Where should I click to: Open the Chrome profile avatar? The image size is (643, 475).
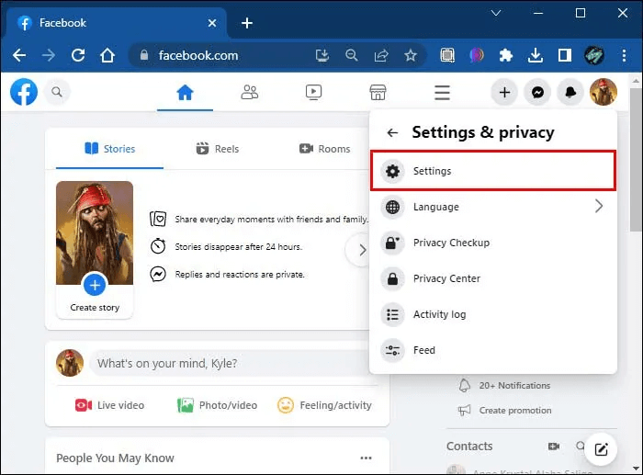pyautogui.click(x=593, y=55)
